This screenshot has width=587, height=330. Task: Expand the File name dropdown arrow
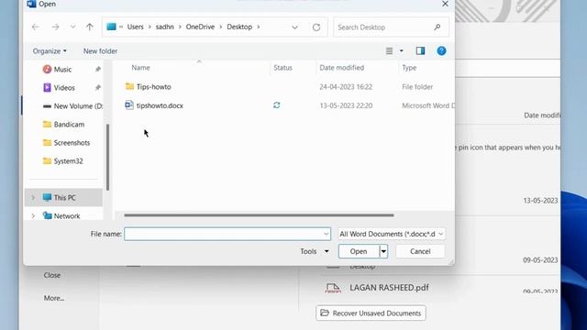326,234
